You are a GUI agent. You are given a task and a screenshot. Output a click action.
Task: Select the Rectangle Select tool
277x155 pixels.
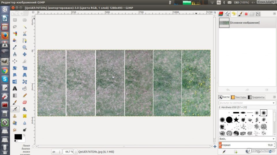pyautogui.click(x=15, y=20)
